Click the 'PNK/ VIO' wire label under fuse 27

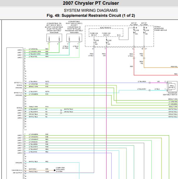pyautogui.click(x=104, y=55)
